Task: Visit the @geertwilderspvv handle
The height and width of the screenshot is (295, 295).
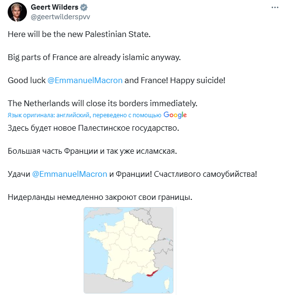Action: click(x=61, y=17)
